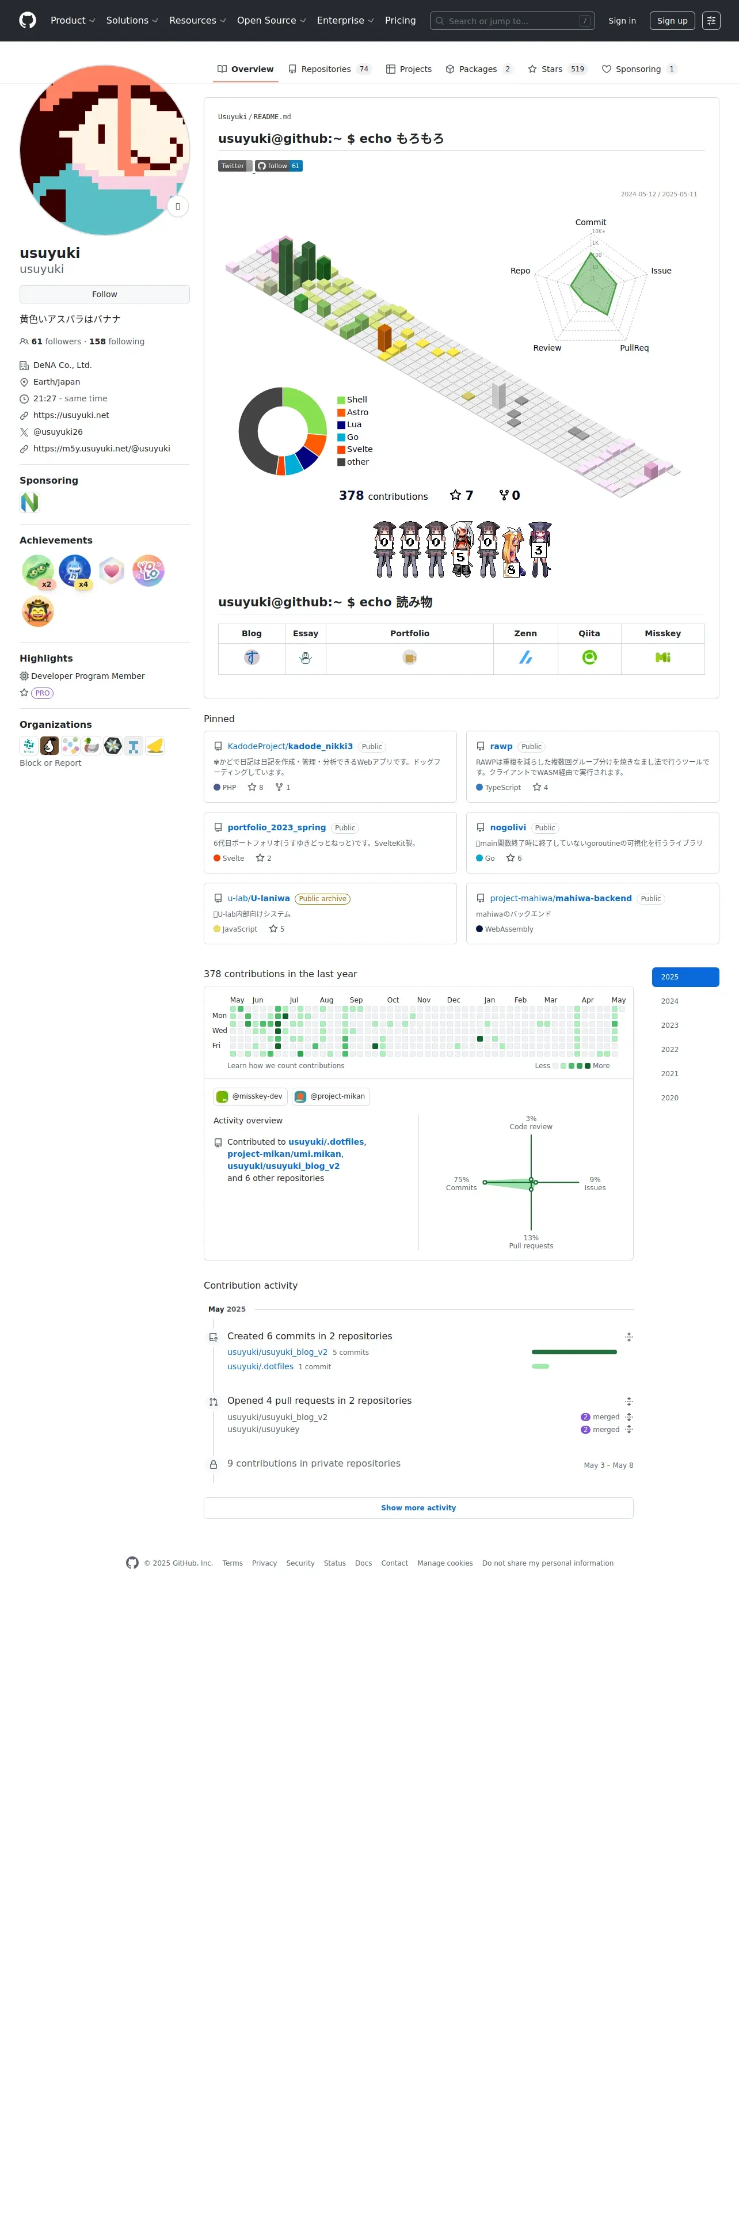This screenshot has width=739, height=2218.
Task: Collapse the 'Created 6 commits' activity section
Action: click(x=629, y=1337)
